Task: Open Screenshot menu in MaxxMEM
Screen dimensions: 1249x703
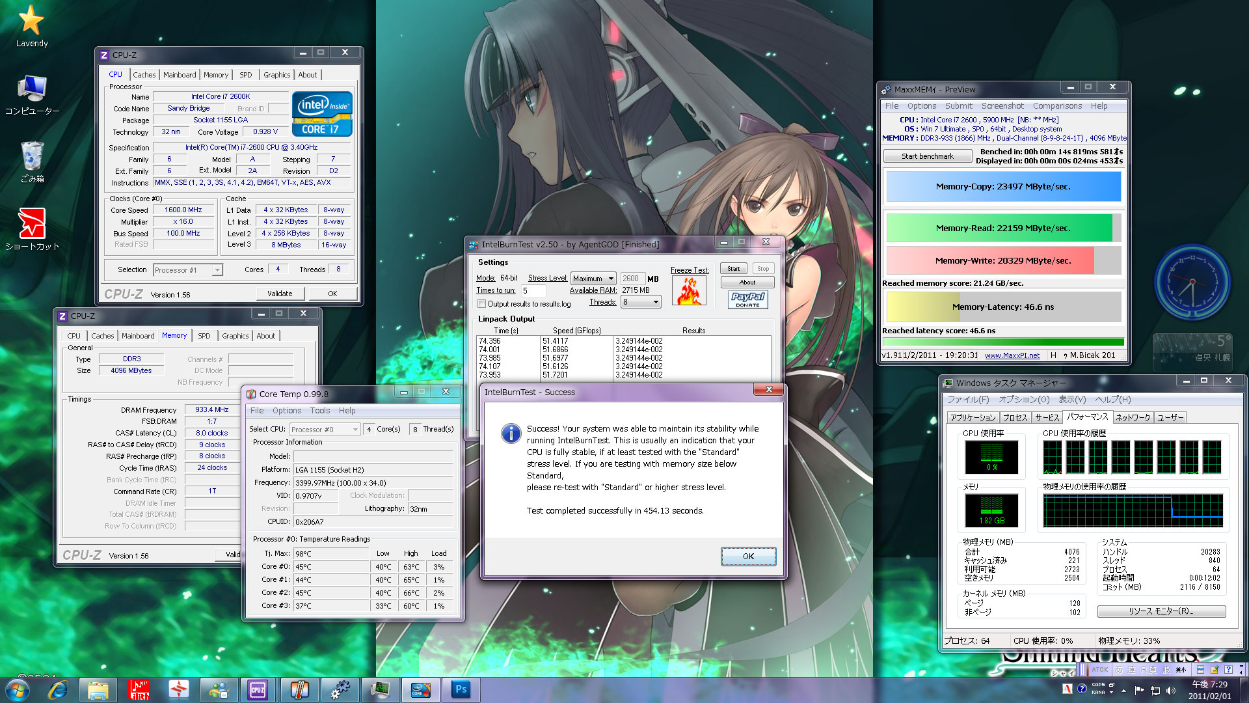Action: (1002, 106)
